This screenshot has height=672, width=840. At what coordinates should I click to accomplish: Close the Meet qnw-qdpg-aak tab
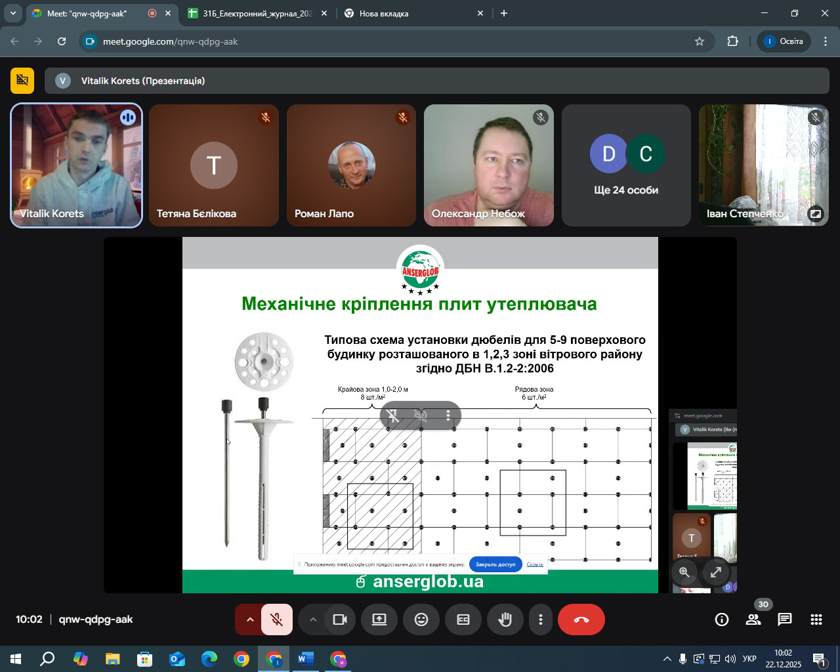pos(168,13)
